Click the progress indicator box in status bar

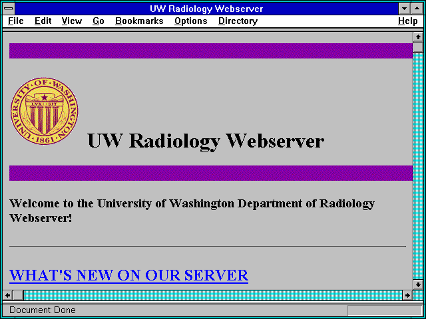click(385, 310)
